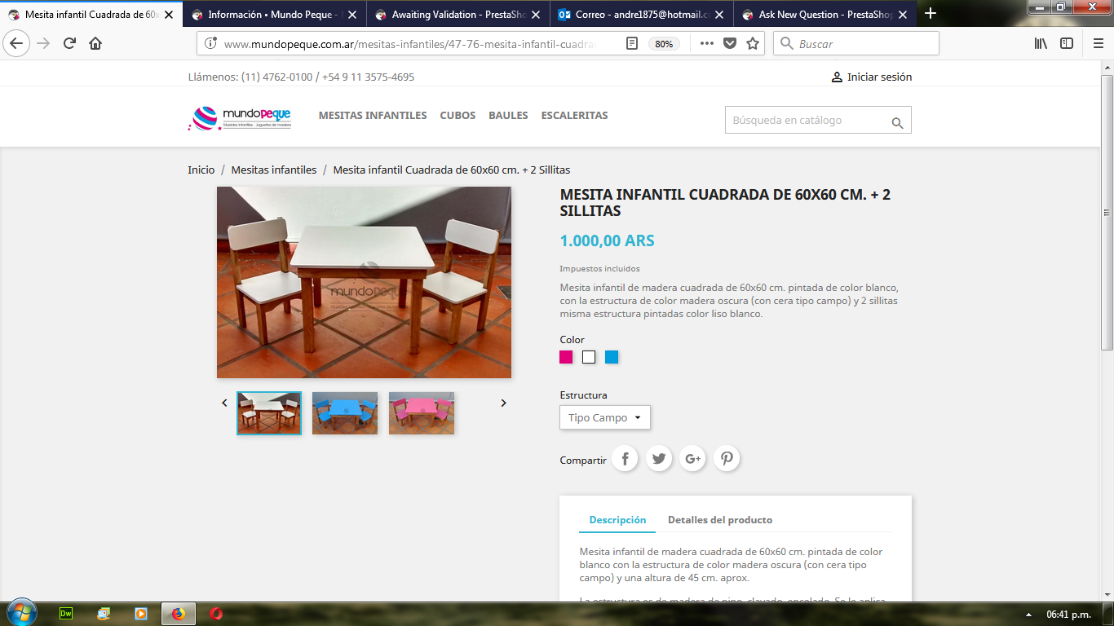This screenshot has width=1114, height=626.
Task: Select the pink color option
Action: click(x=566, y=357)
